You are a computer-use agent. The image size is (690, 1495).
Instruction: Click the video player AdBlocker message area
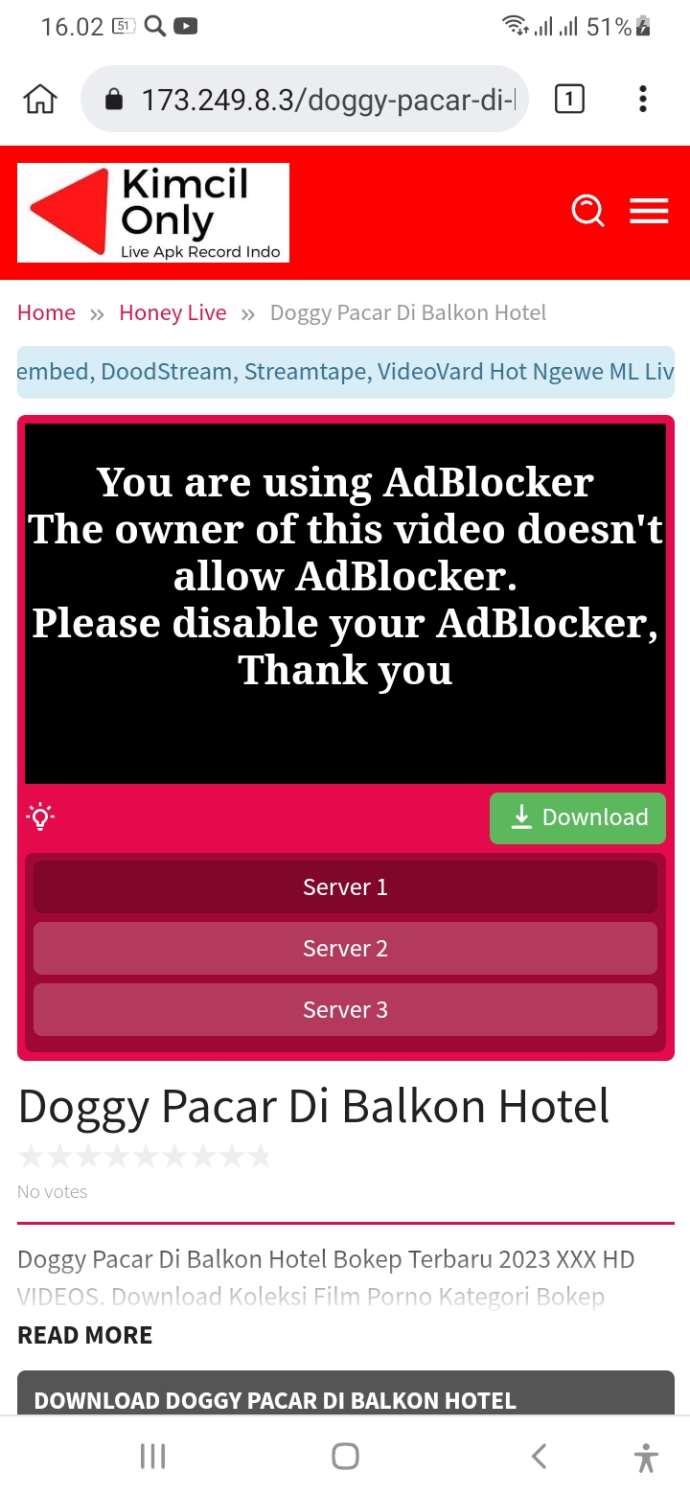pos(345,604)
